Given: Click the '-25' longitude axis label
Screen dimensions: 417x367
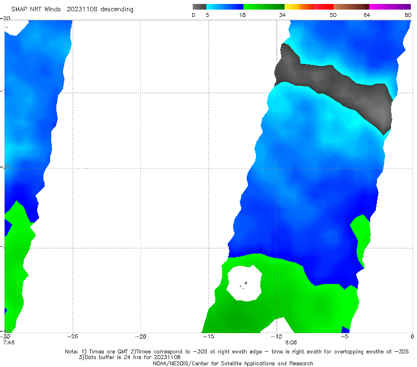Looking at the screenshot, I should (73, 337).
